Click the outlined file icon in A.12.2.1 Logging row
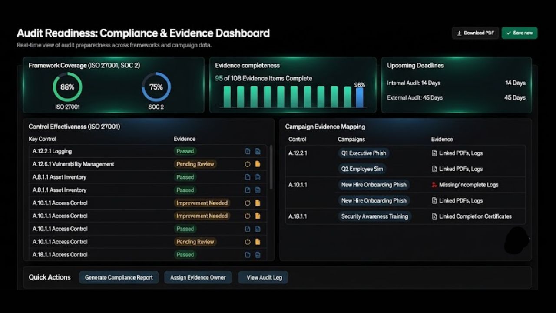 click(248, 151)
